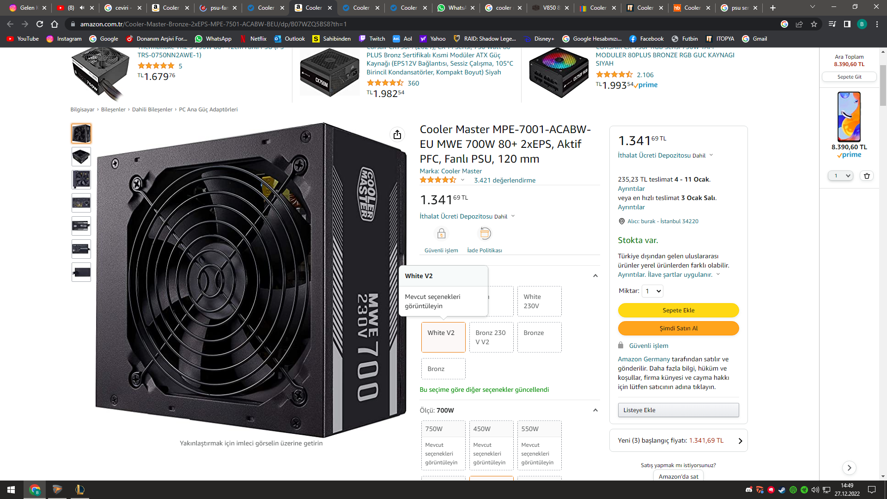Open the browser home page icon
Viewport: 887px width, 499px height.
[x=55, y=24]
